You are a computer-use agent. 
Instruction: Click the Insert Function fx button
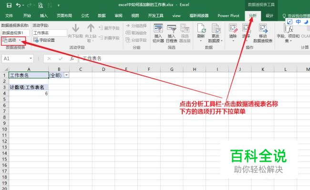tap(72, 59)
